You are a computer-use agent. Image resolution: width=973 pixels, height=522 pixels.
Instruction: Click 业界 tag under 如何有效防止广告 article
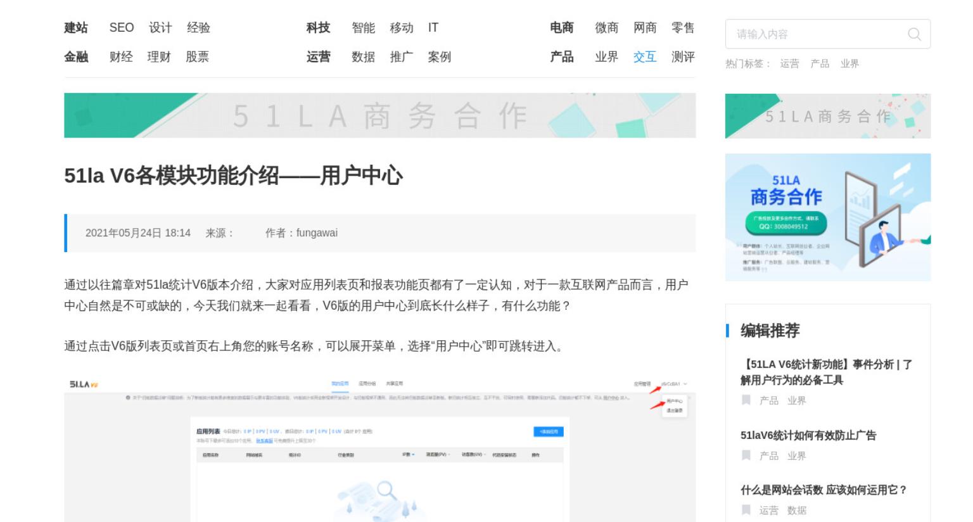click(x=797, y=456)
